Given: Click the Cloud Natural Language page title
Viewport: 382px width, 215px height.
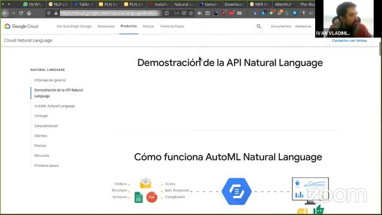Looking at the screenshot, I should tap(28, 41).
